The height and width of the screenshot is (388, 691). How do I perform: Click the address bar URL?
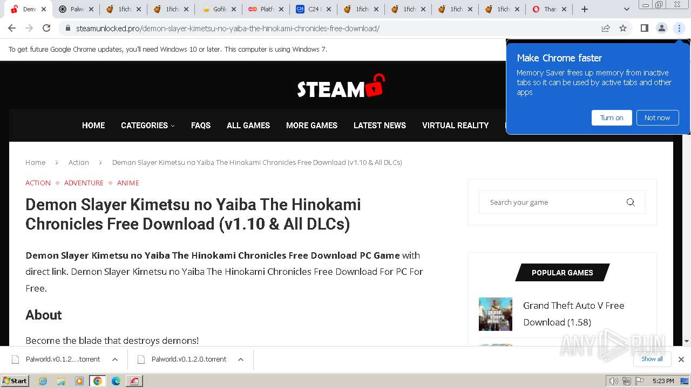227,28
